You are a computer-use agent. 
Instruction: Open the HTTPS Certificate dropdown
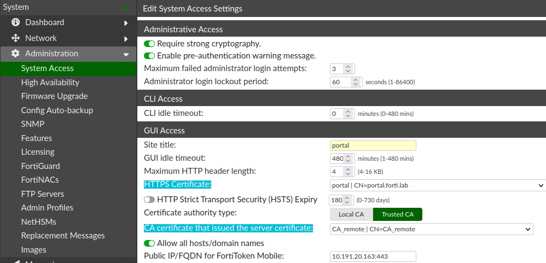coord(438,185)
